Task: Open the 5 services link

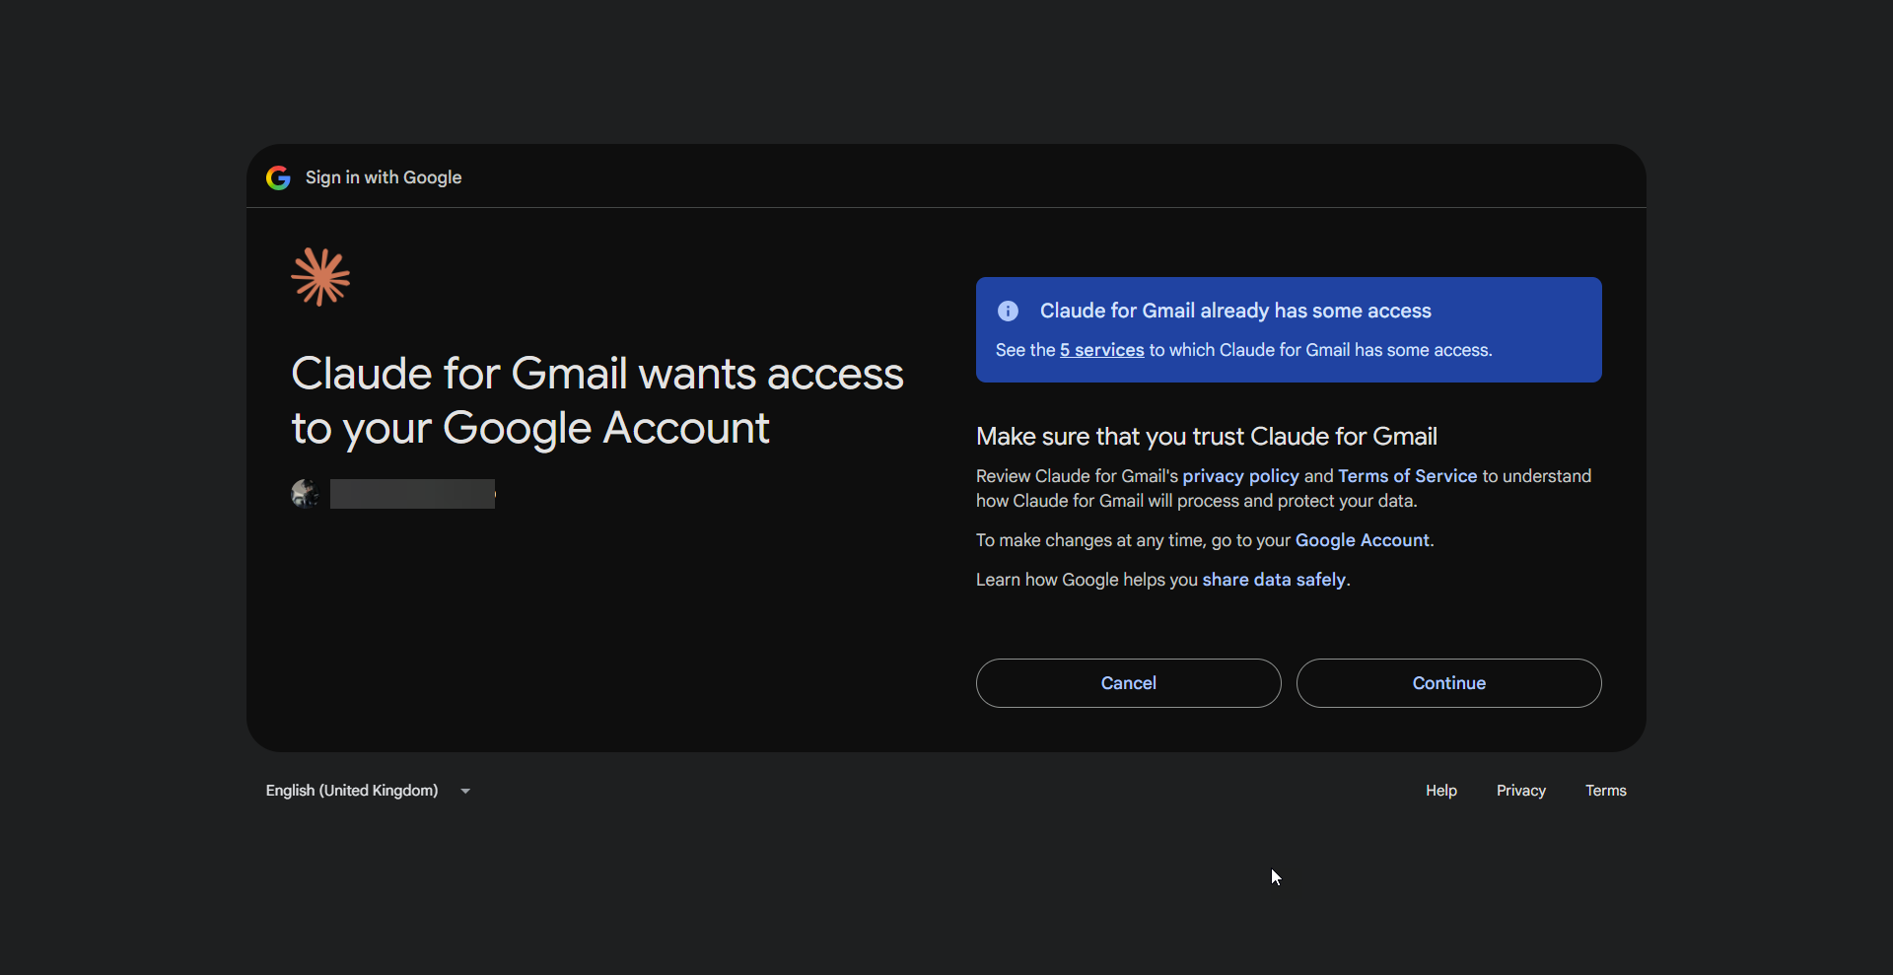Action: 1101,350
